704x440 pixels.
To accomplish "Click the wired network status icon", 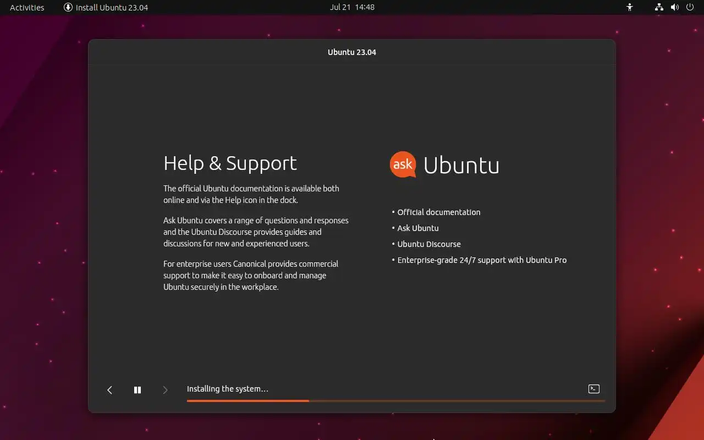I will click(x=659, y=7).
